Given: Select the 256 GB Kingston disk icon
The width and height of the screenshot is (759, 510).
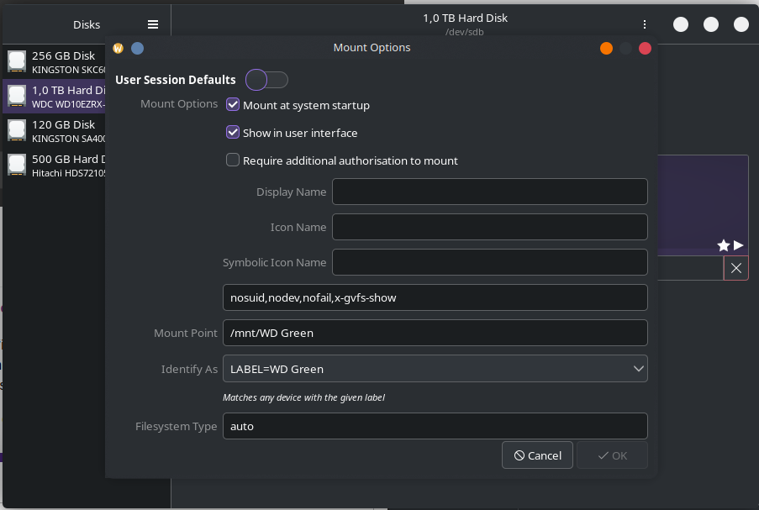Looking at the screenshot, I should click(17, 61).
